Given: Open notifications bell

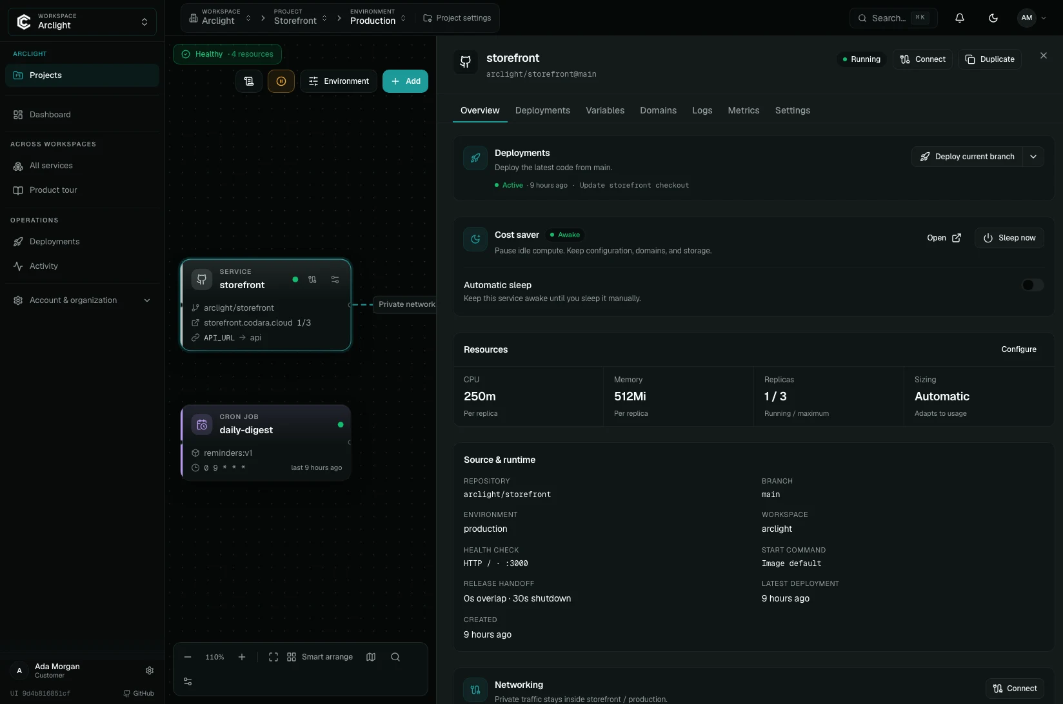Looking at the screenshot, I should tap(960, 18).
